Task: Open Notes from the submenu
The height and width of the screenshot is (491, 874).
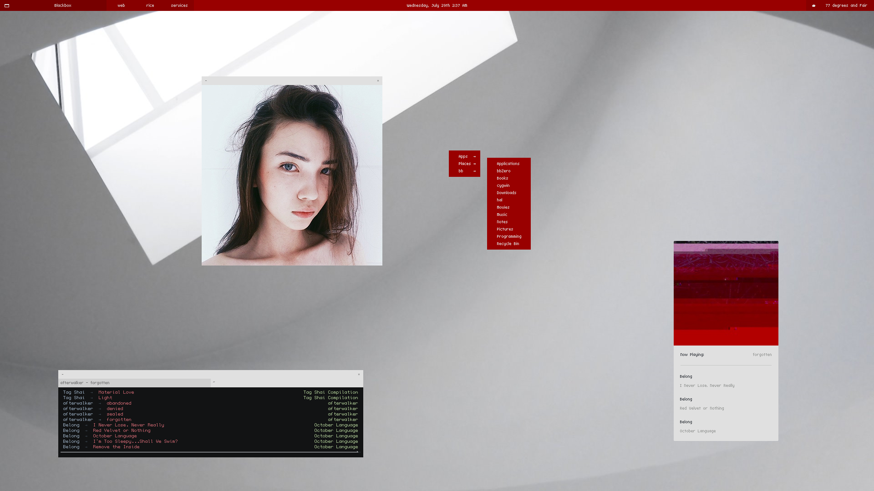Action: click(508, 222)
